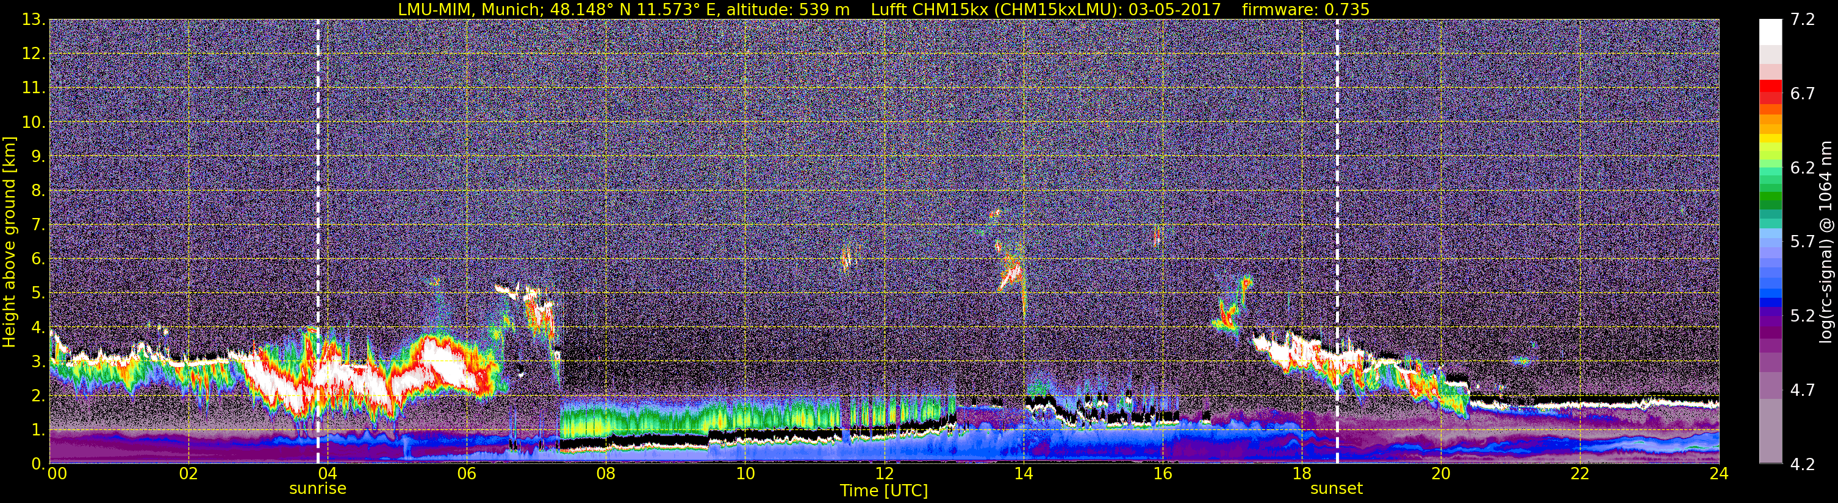Click the colorbar tick label "7.2"

(x=1803, y=19)
